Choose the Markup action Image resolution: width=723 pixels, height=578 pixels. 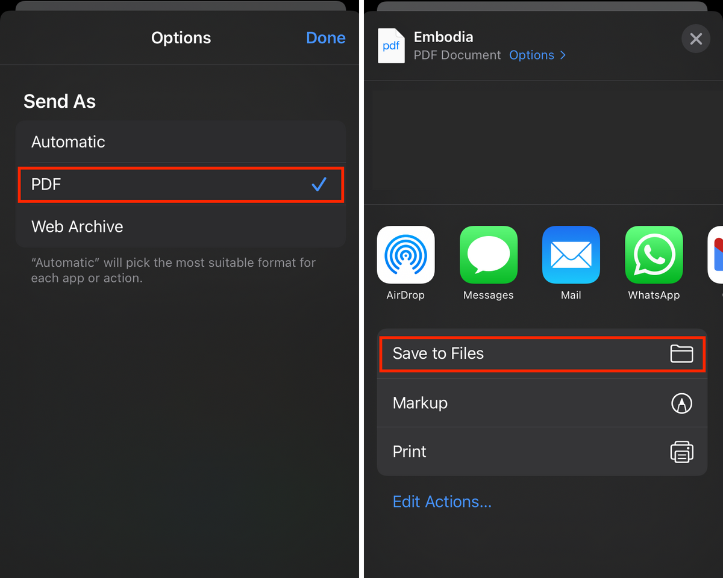[542, 403]
